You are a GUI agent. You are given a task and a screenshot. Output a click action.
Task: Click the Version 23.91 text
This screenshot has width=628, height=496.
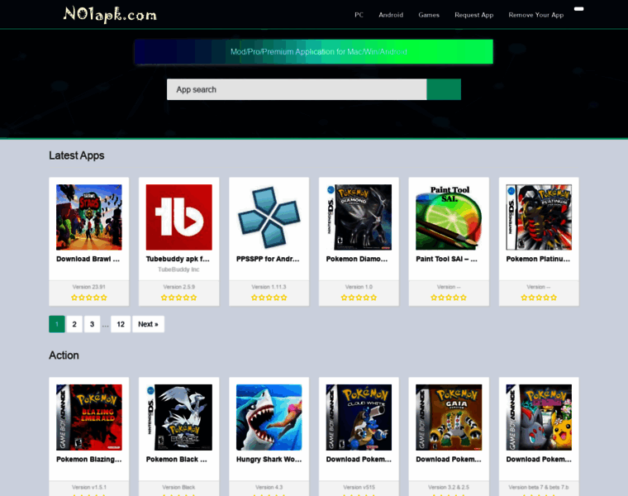pos(89,287)
